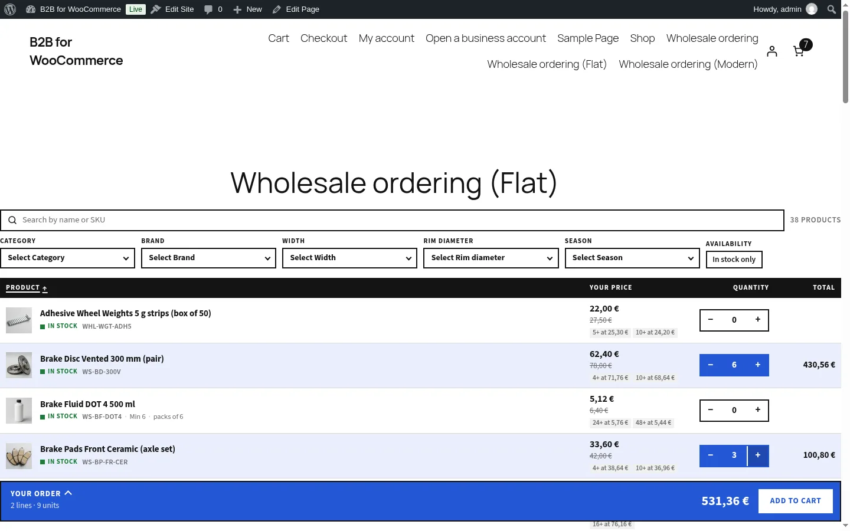This screenshot has height=531, width=850.
Task: Click the user account icon
Action: tap(772, 51)
